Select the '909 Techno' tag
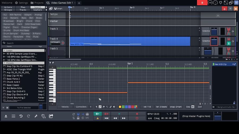Image resolution: width=239 pixels, height=134 pixels. 15,15
